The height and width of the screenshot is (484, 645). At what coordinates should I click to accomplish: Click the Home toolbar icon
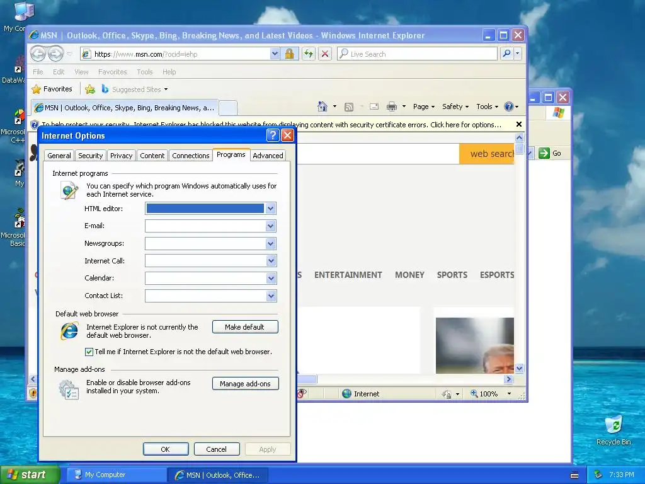click(322, 107)
